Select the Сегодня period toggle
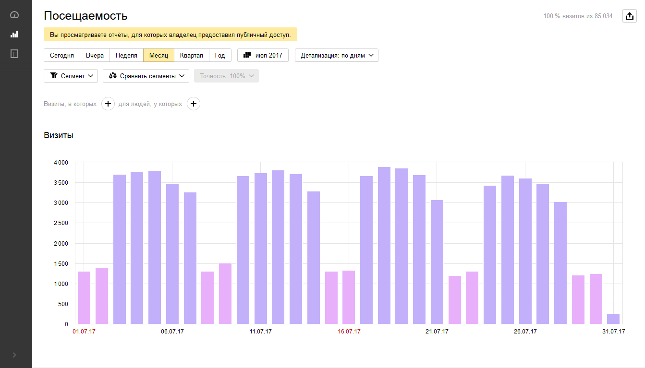The width and height of the screenshot is (645, 368). pyautogui.click(x=62, y=55)
